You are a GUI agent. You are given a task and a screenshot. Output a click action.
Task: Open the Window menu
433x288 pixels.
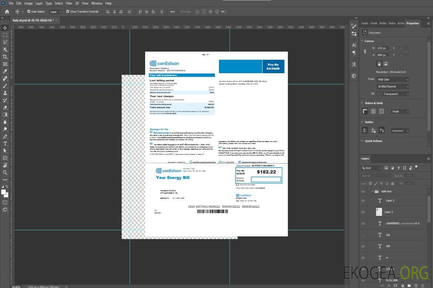pyautogui.click(x=97, y=3)
